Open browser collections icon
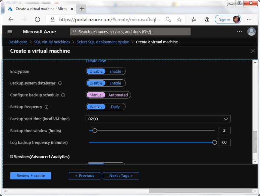Image resolution: width=260 pixels, height=196 pixels. click(207, 19)
